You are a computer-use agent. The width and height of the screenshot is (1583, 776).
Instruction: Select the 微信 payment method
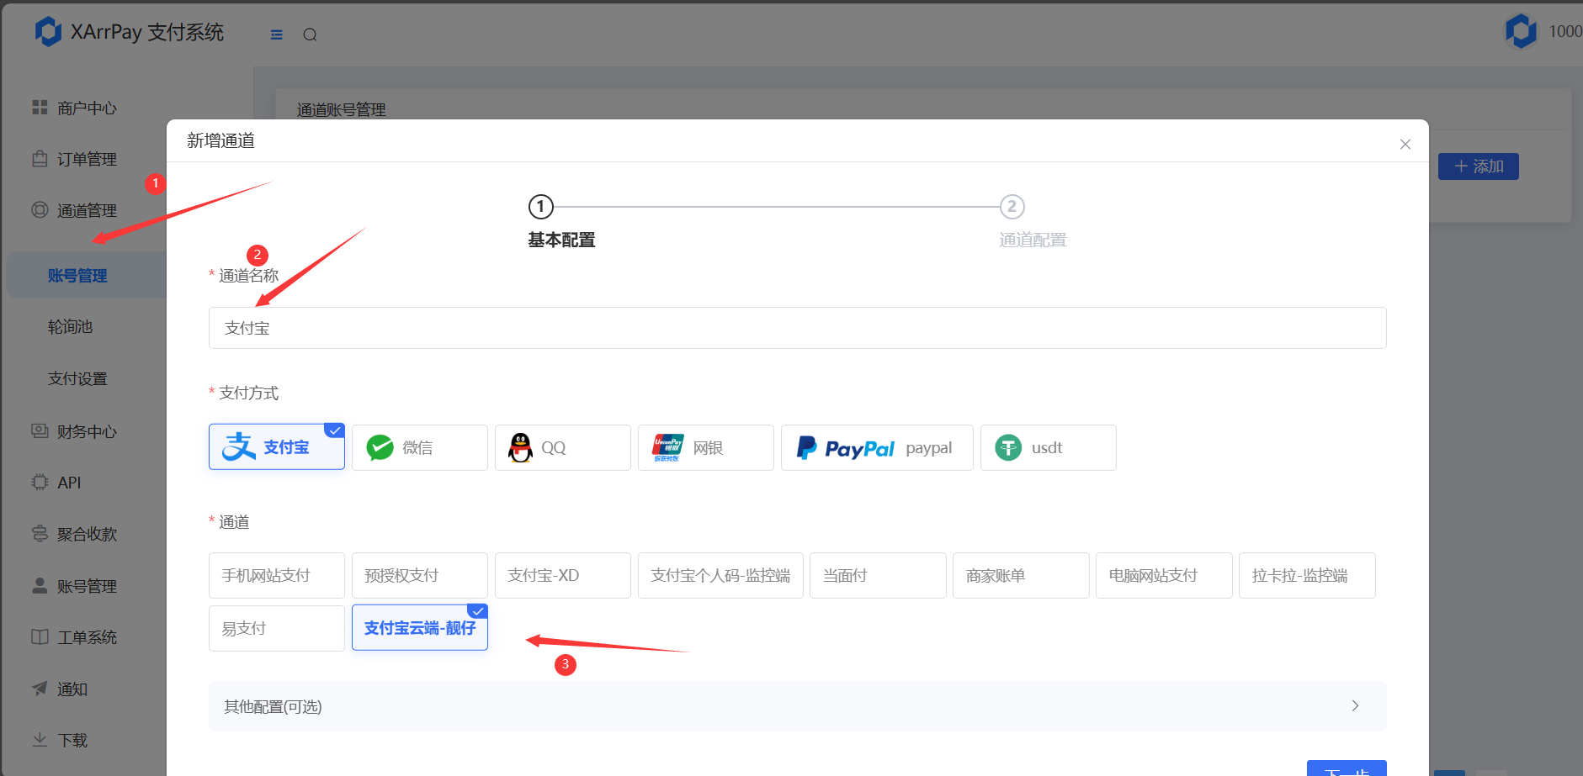(419, 446)
